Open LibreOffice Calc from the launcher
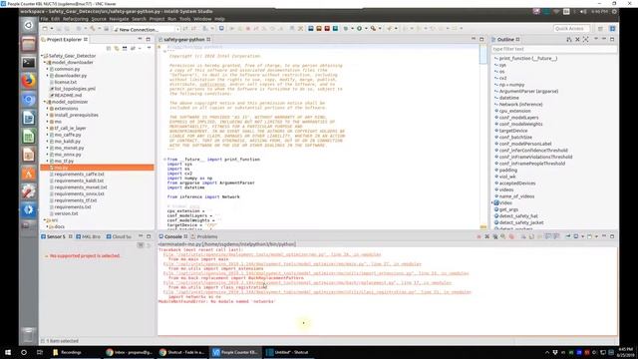 [29, 137]
